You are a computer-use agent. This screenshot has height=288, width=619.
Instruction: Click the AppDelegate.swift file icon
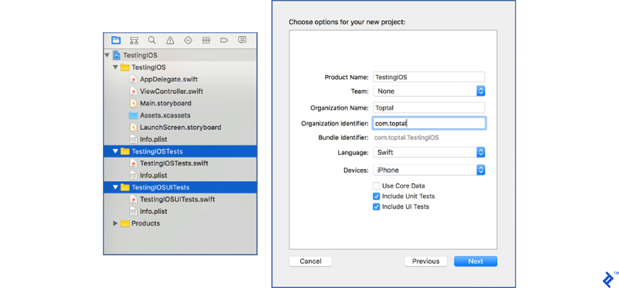click(x=134, y=79)
